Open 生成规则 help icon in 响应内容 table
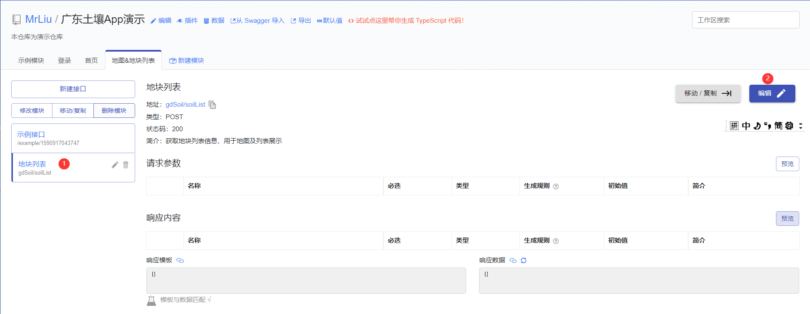 pos(556,241)
